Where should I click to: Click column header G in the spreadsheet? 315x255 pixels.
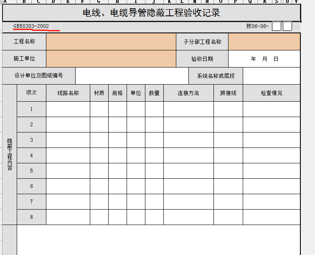[x=98, y=2]
